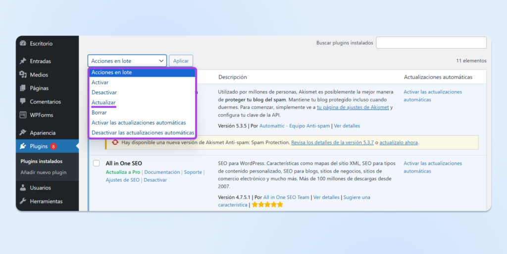Click the Entradas pin icon
The image size is (507, 254).
point(23,61)
